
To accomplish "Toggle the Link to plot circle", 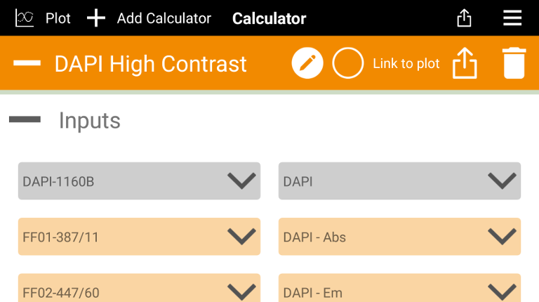I will (347, 64).
